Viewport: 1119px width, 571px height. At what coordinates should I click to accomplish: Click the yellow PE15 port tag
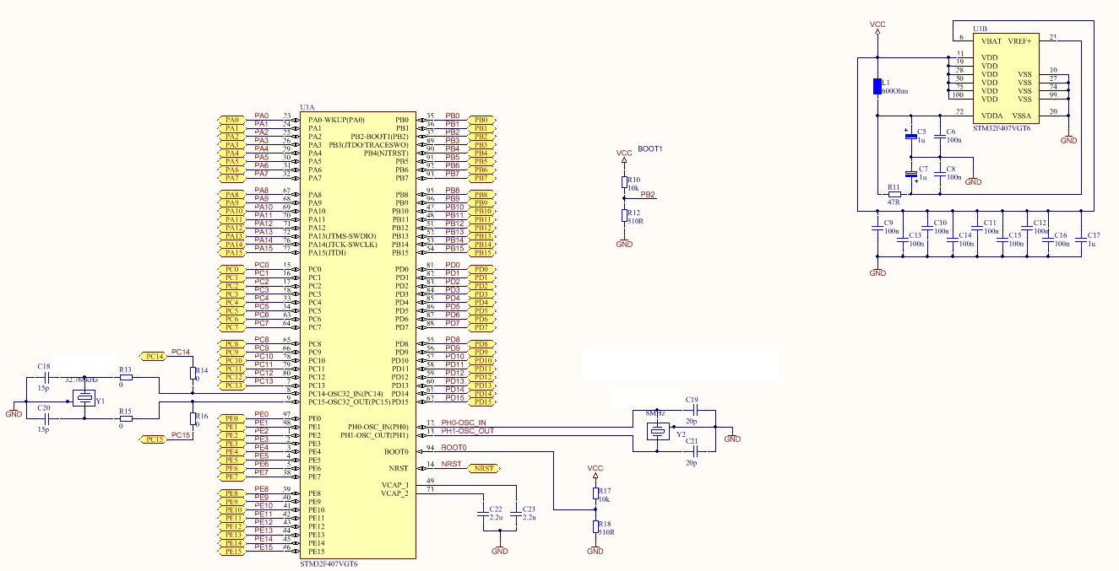coord(232,552)
